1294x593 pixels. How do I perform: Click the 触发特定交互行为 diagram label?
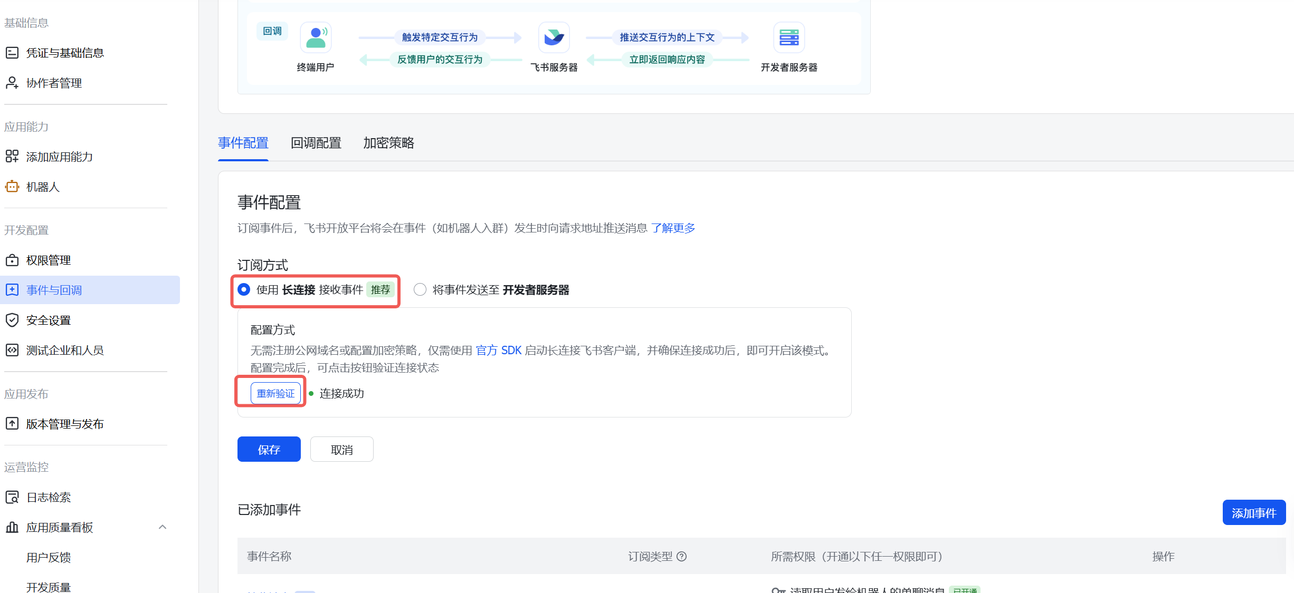(440, 37)
